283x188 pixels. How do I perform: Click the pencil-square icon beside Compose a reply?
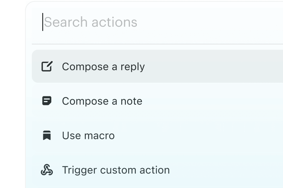point(47,66)
